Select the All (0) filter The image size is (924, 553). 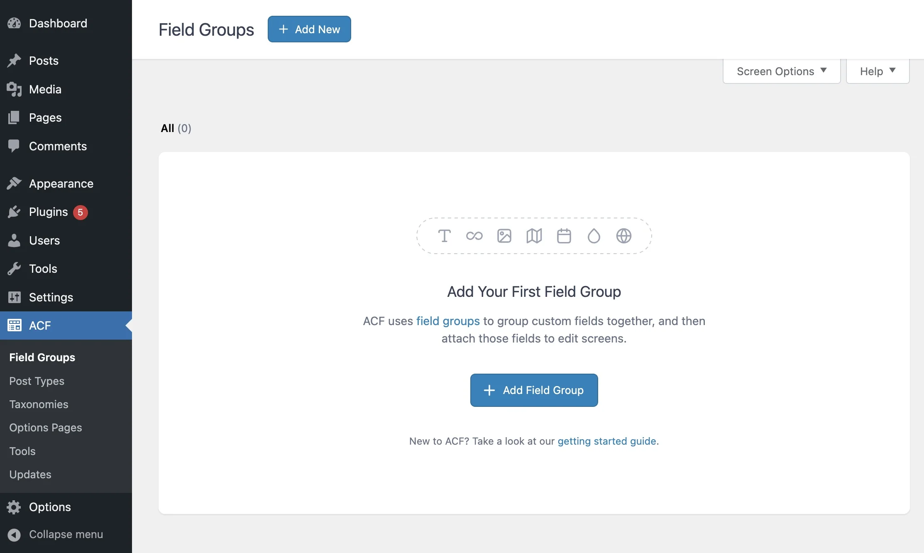click(176, 128)
